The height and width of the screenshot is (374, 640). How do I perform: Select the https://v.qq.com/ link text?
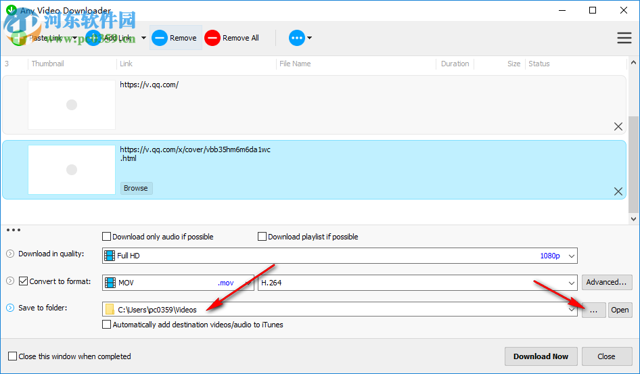point(149,85)
